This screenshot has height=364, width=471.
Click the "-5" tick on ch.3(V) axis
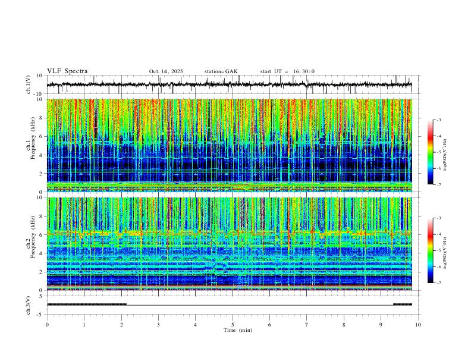[40, 315]
